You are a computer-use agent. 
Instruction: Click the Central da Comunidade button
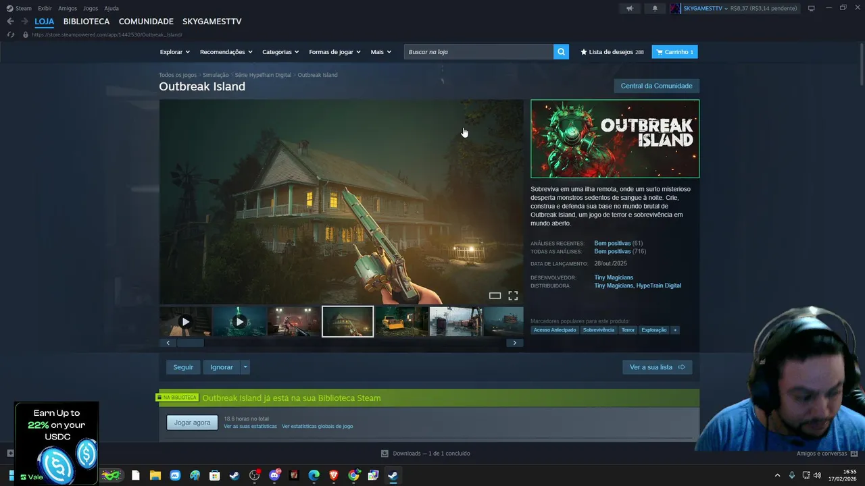click(x=656, y=86)
